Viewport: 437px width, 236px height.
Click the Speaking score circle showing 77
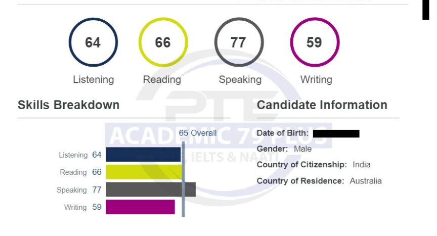(239, 42)
